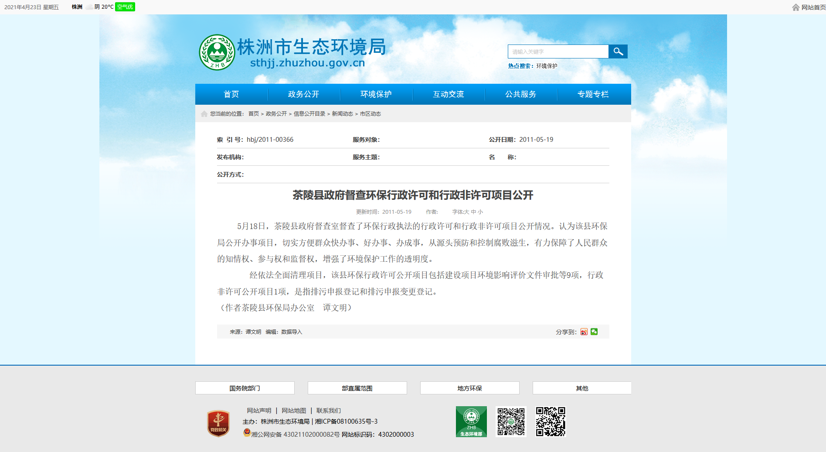The height and width of the screenshot is (452, 826).
Task: Share article via WeChat icon
Action: coord(594,332)
